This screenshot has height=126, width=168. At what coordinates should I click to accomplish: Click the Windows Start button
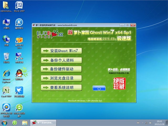coord(4,123)
